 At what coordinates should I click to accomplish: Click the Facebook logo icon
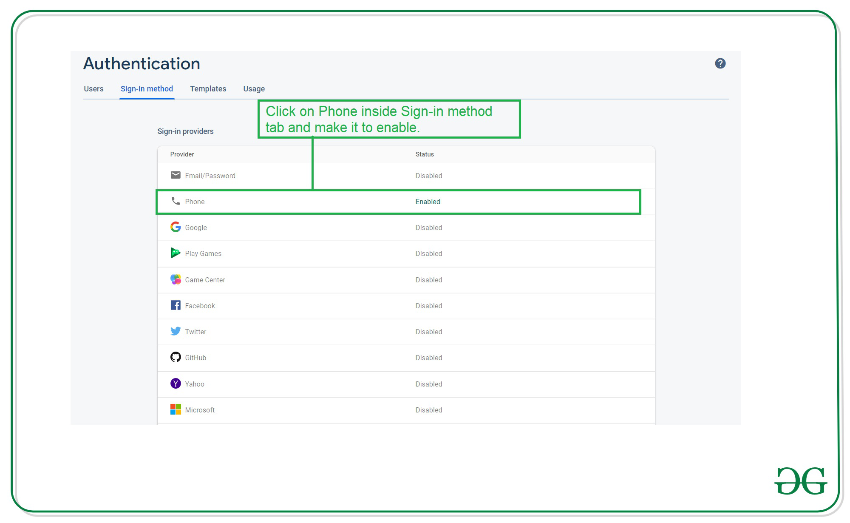click(x=176, y=305)
